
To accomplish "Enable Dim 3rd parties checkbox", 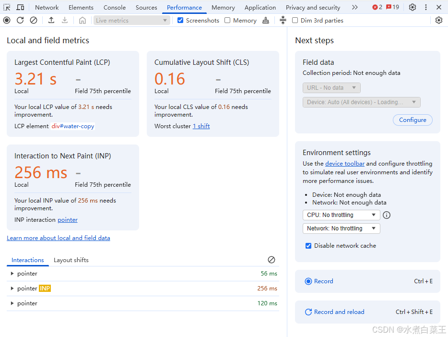I will pyautogui.click(x=295, y=20).
